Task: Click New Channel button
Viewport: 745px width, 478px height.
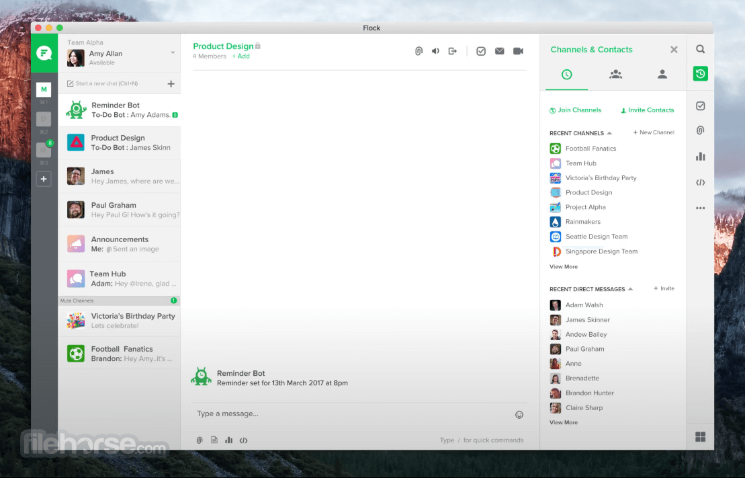Action: 654,132
